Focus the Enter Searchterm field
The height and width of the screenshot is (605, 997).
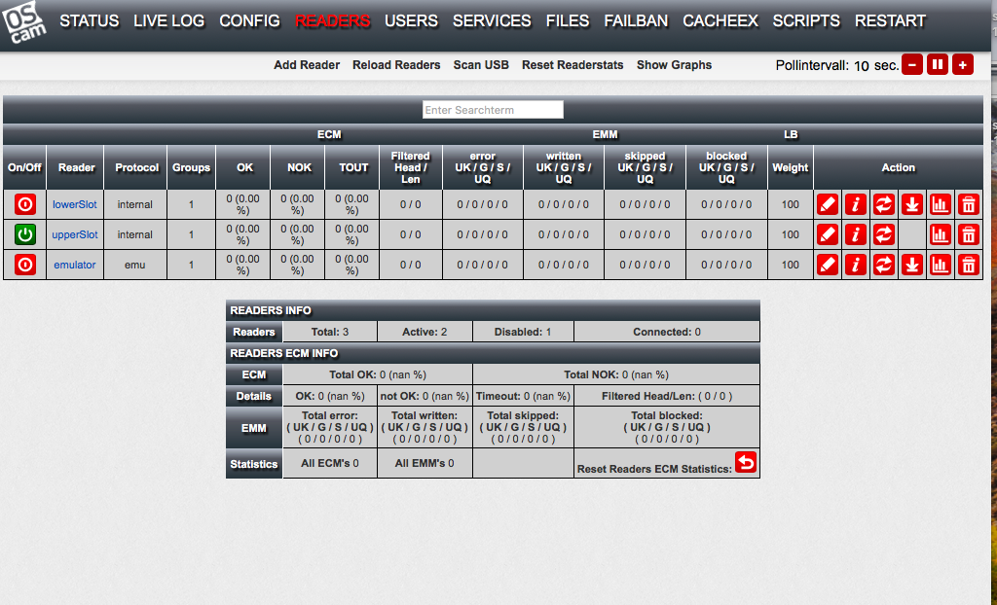(493, 110)
